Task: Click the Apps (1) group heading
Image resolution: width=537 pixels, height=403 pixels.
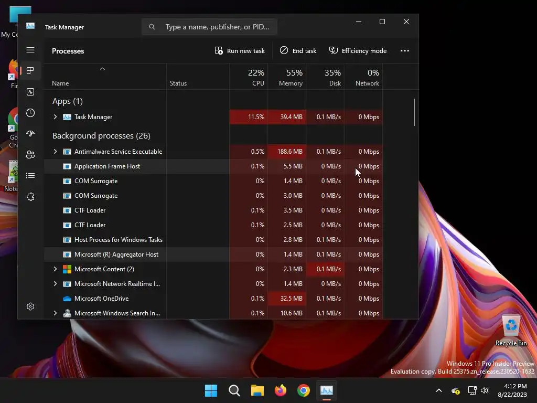Action: coord(68,101)
